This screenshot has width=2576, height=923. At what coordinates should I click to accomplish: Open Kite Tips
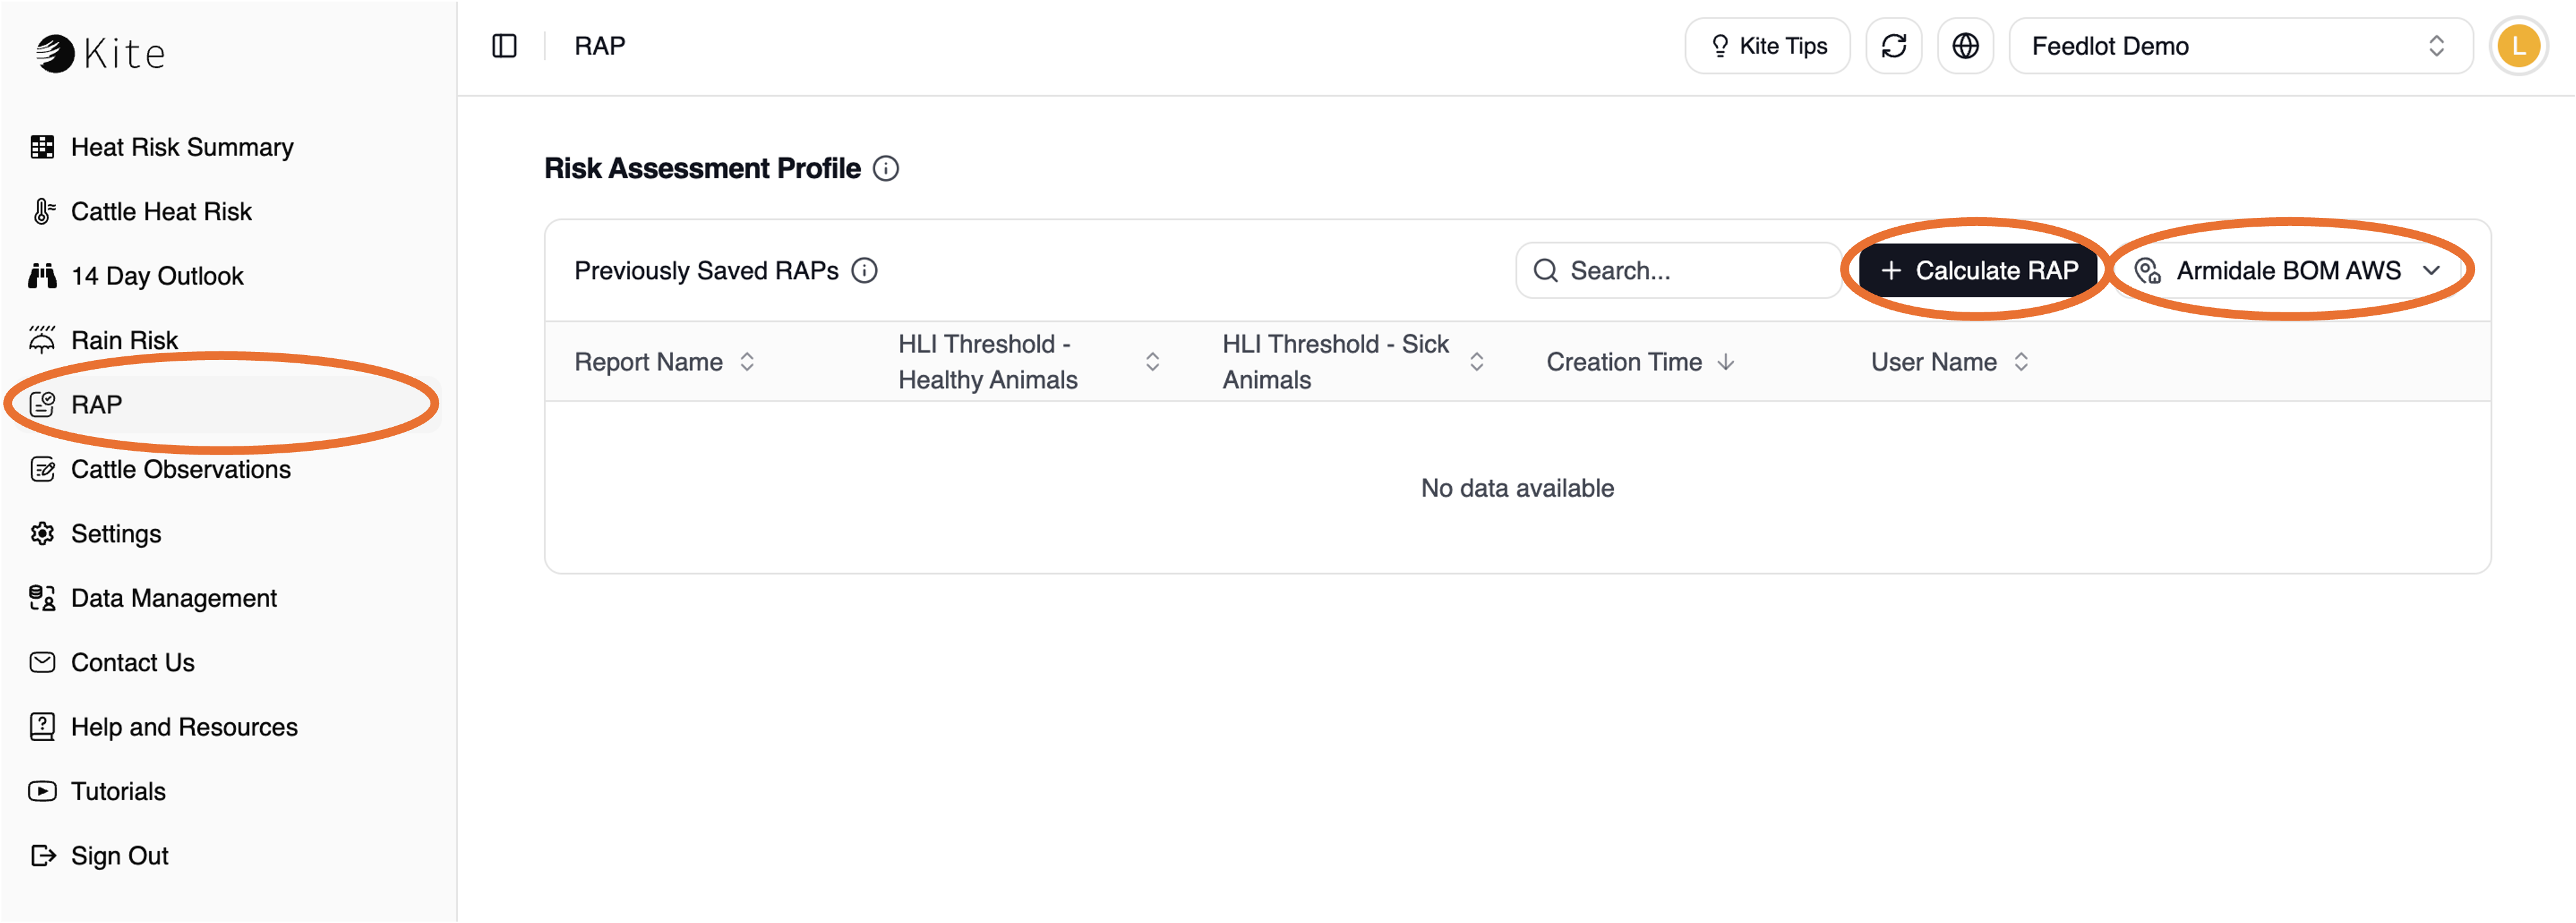(x=1767, y=46)
